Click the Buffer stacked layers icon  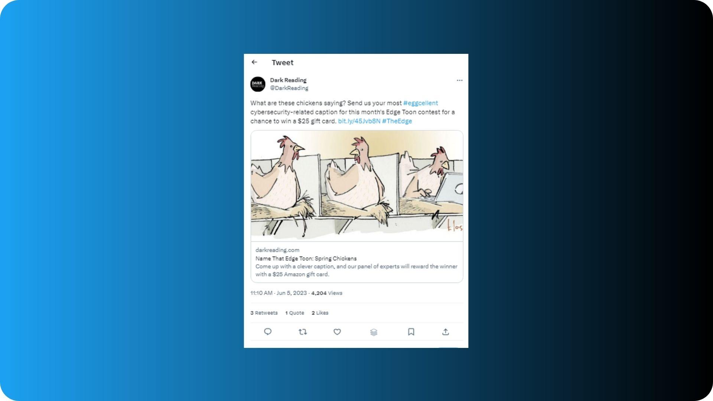pyautogui.click(x=374, y=332)
